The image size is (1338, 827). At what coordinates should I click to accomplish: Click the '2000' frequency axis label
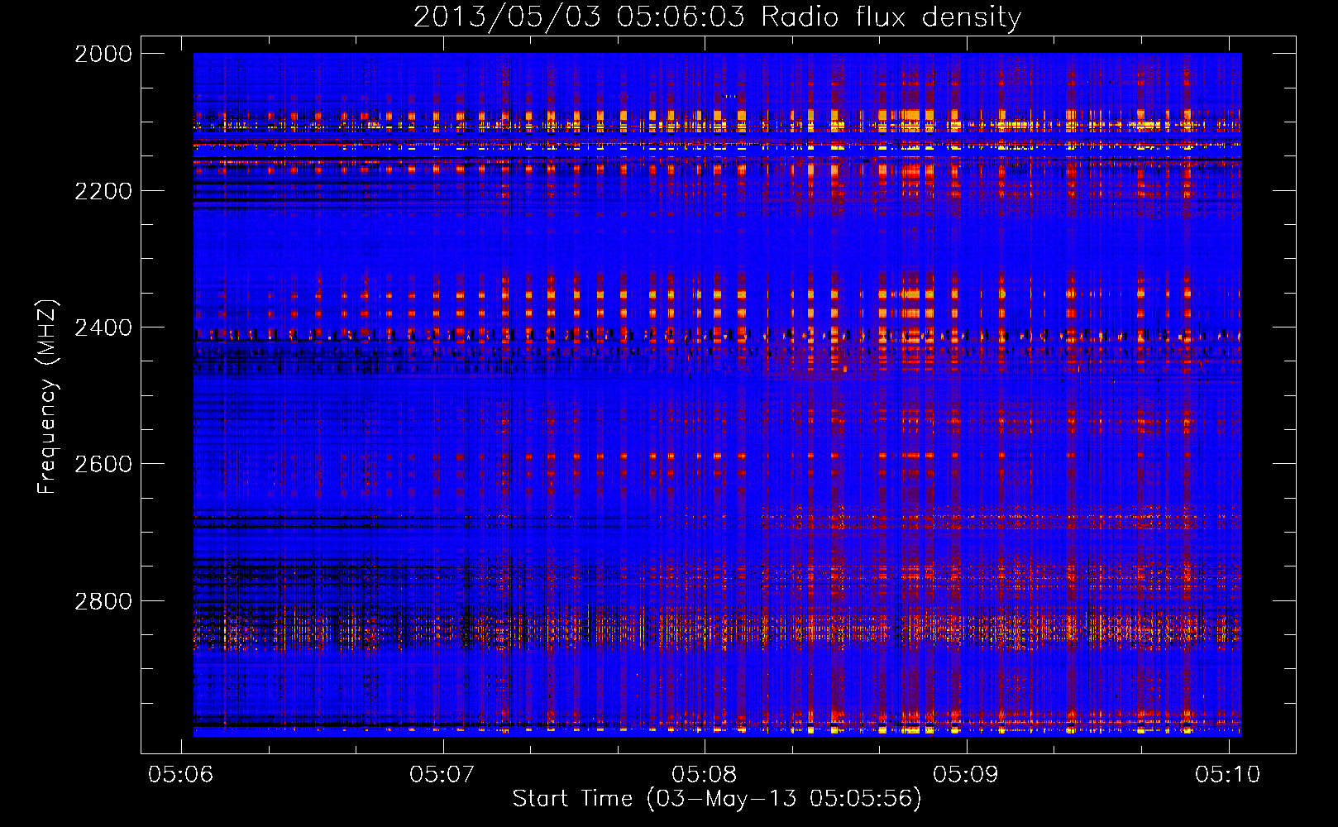click(103, 54)
